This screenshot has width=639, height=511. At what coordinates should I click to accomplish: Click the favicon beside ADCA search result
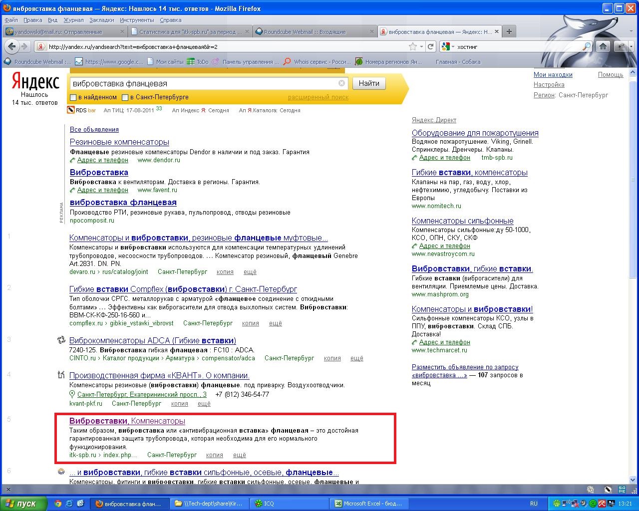(61, 340)
